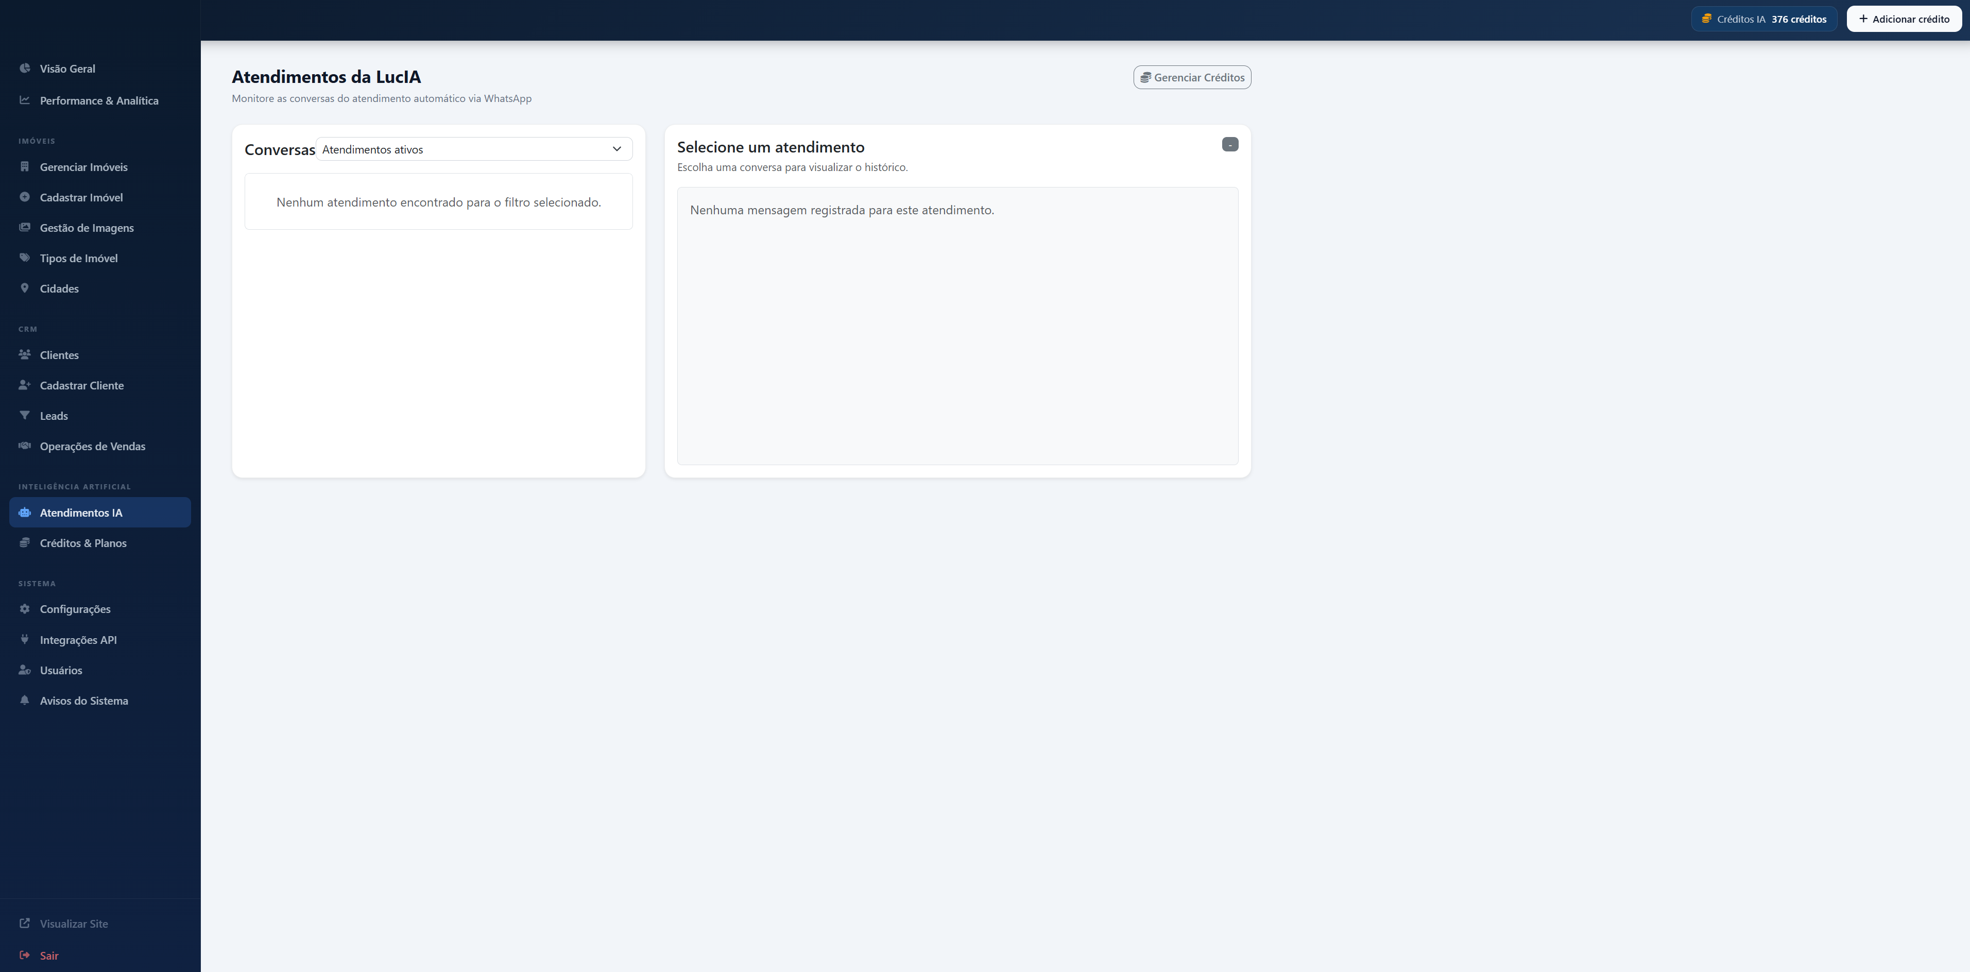Open Gerenciar Imóveis in sidebar
Screen dimensions: 1970x972
[83, 167]
